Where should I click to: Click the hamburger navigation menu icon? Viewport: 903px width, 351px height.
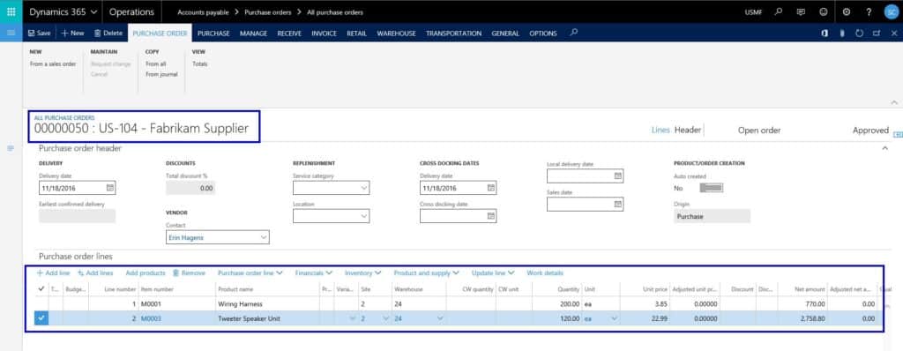pyautogui.click(x=11, y=33)
